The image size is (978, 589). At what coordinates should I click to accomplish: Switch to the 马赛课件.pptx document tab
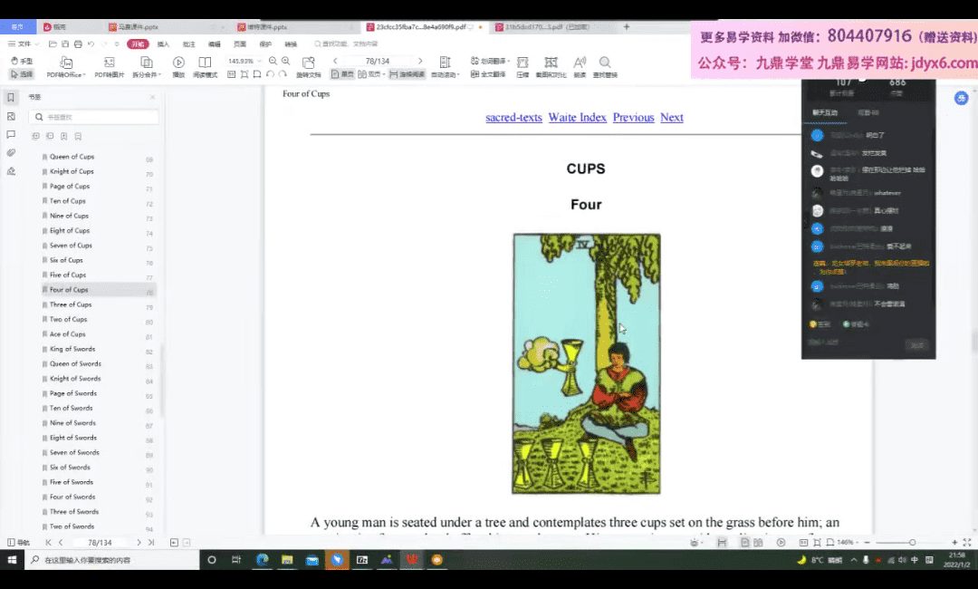[x=136, y=27]
